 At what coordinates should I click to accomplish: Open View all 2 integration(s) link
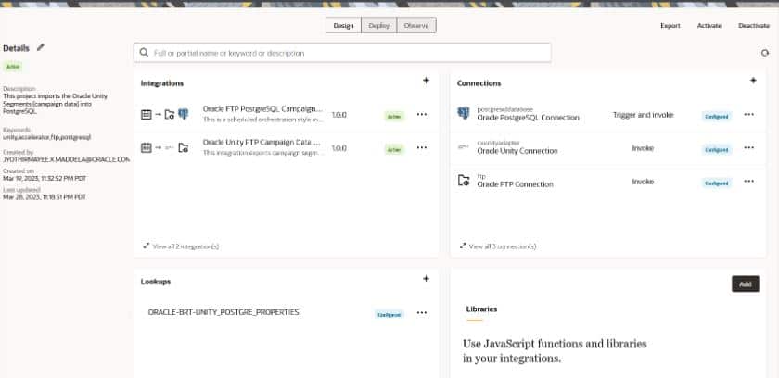tap(185, 246)
